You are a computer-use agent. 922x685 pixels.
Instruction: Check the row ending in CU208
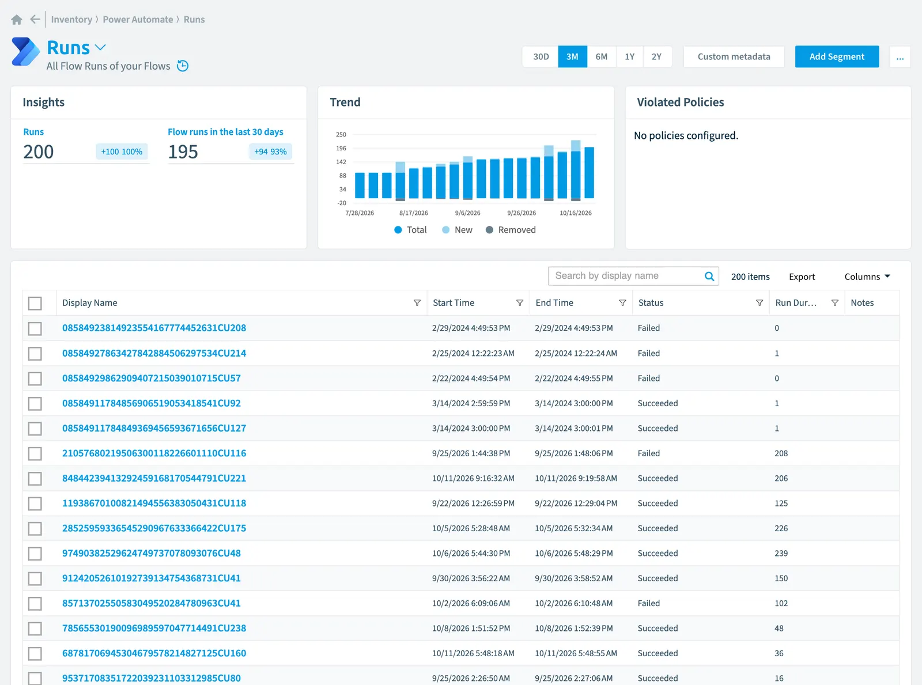coord(35,328)
